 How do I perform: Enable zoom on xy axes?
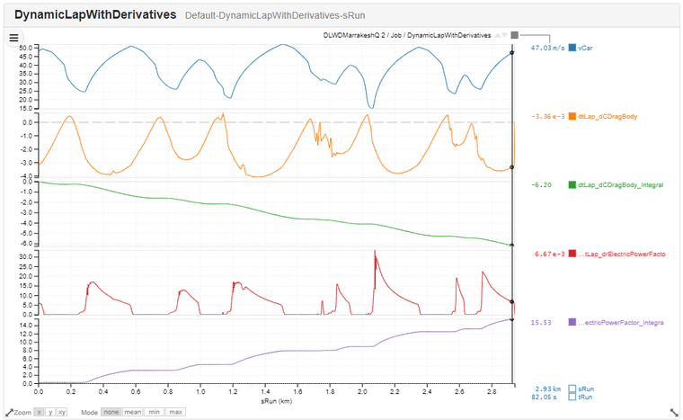point(62,412)
